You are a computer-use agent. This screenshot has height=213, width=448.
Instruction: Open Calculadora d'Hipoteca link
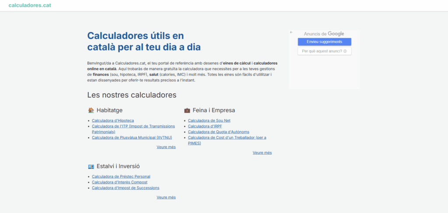coord(113,120)
